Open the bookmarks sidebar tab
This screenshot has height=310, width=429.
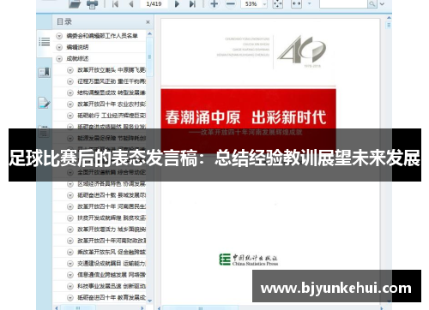point(45,72)
